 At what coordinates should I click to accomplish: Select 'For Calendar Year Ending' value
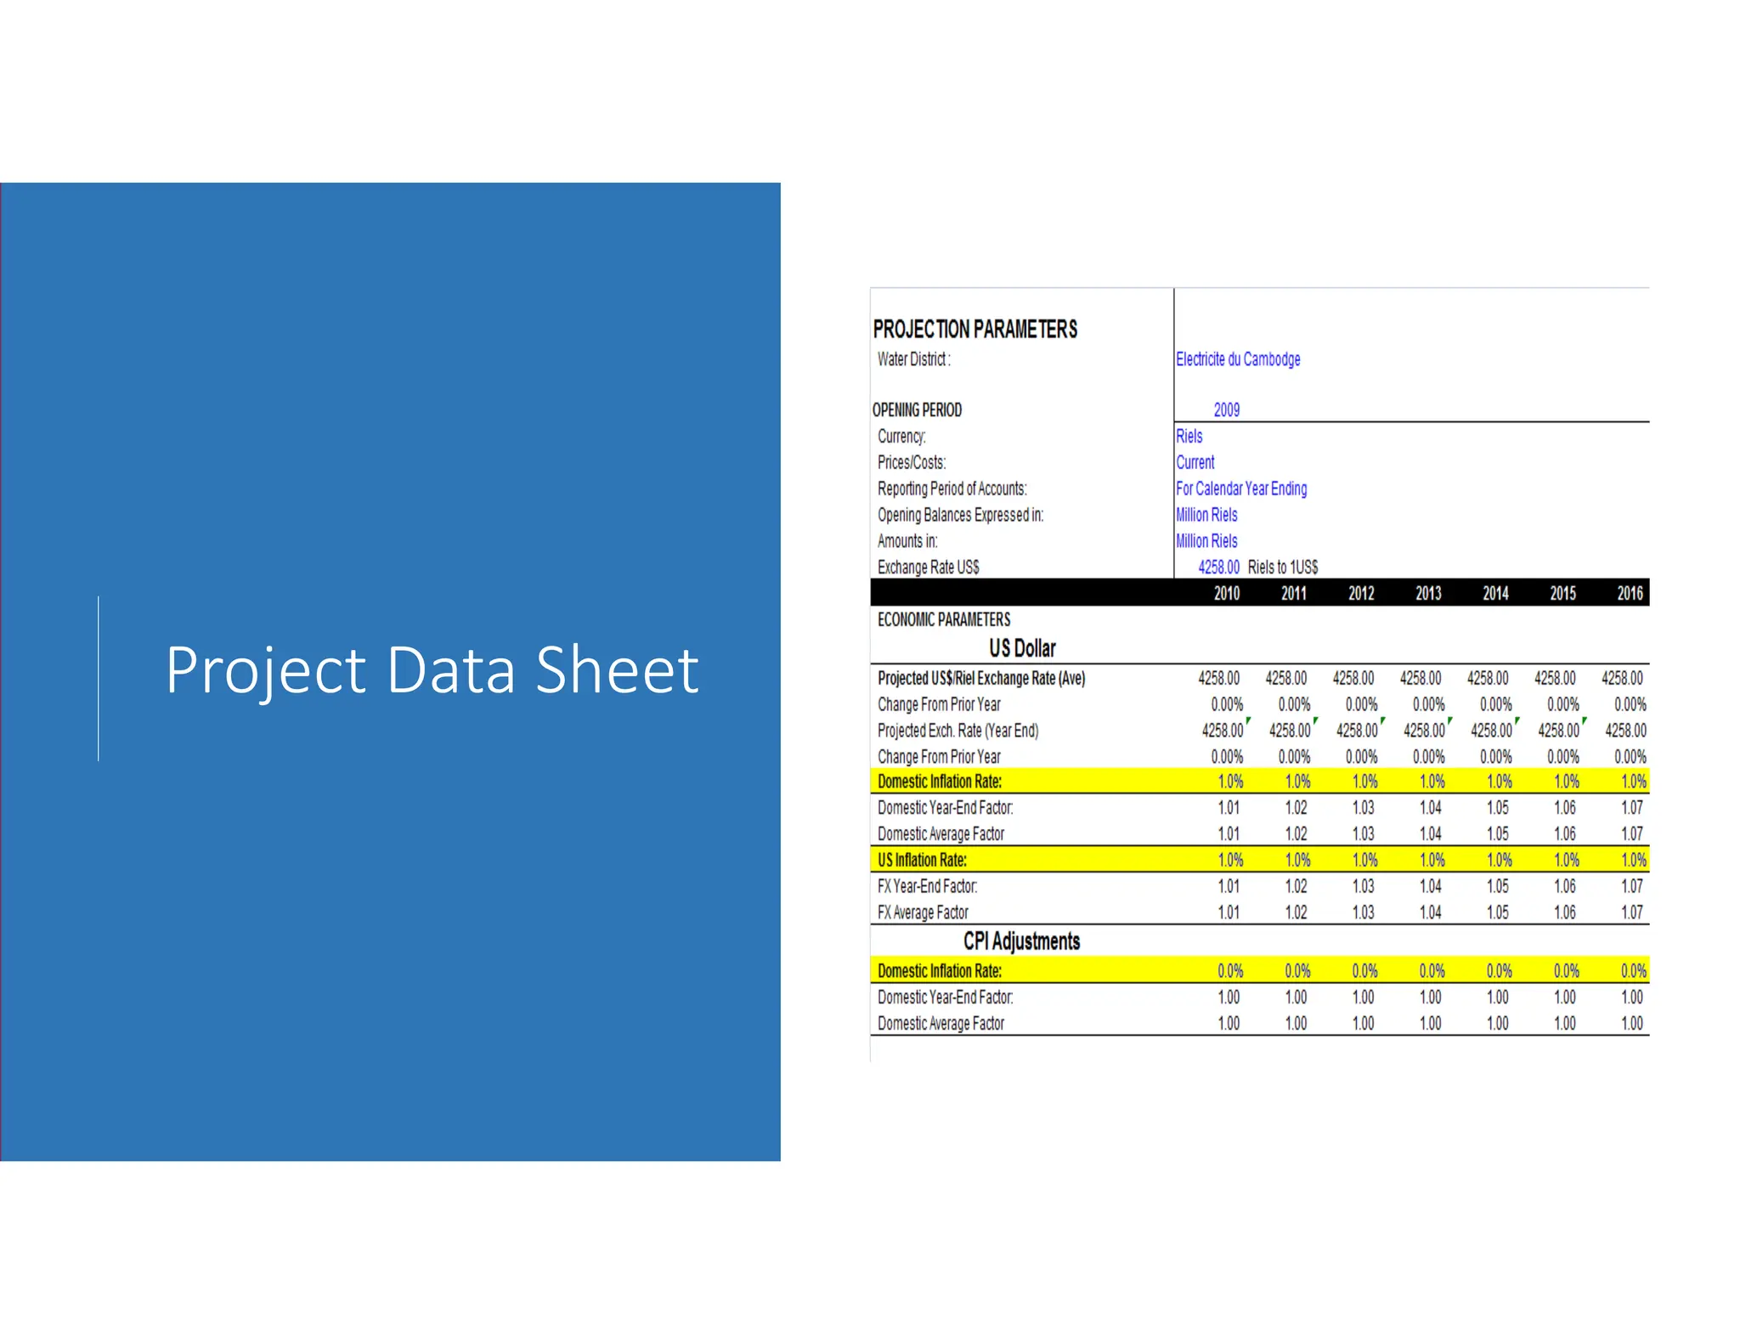[1241, 489]
